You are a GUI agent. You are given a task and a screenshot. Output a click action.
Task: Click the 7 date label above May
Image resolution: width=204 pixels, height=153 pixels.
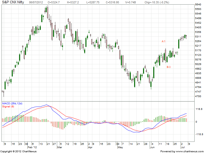pos(123,144)
